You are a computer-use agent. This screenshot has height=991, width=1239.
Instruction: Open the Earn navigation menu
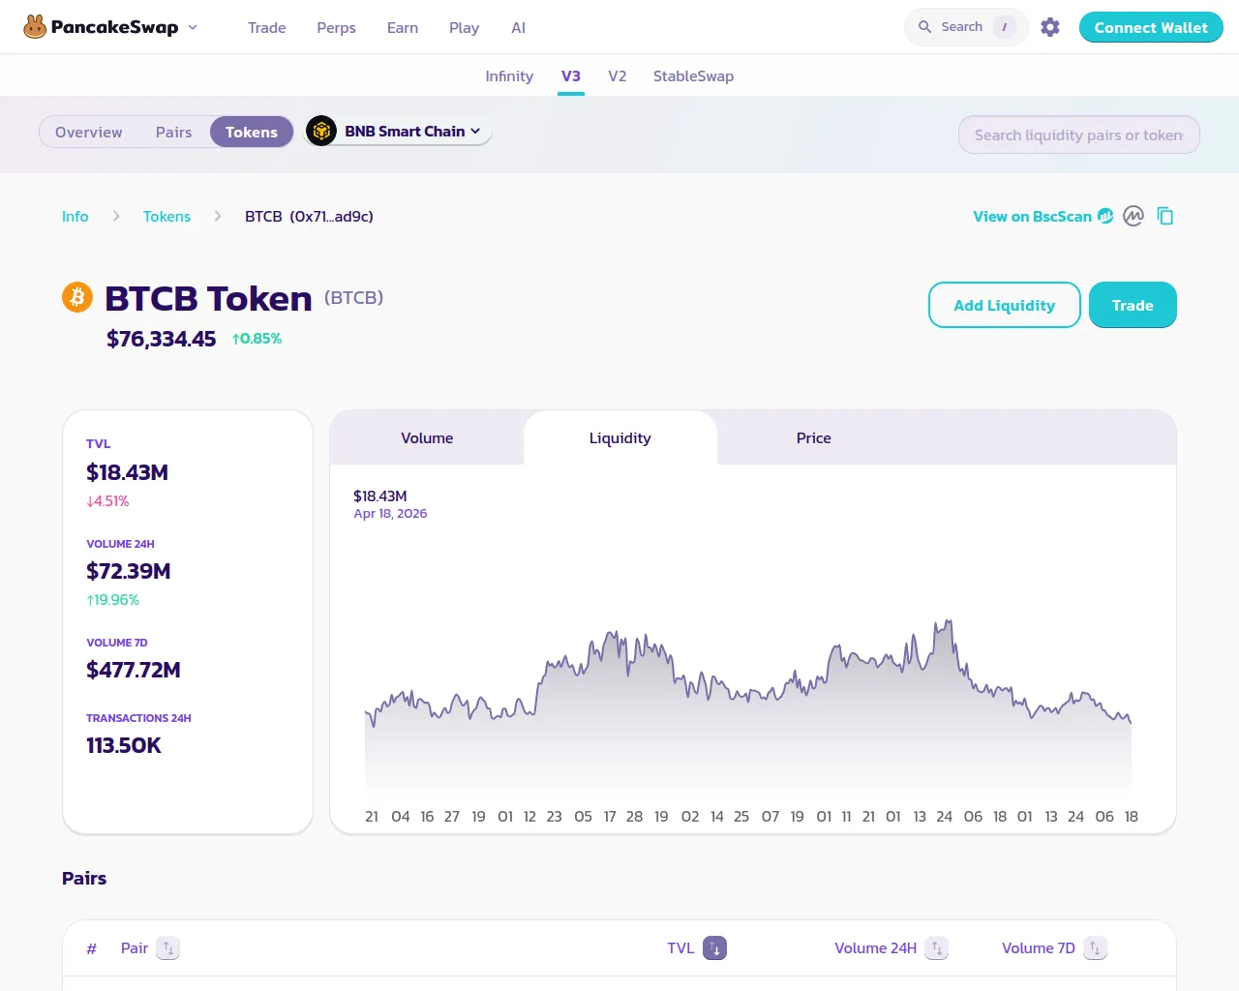pos(403,28)
